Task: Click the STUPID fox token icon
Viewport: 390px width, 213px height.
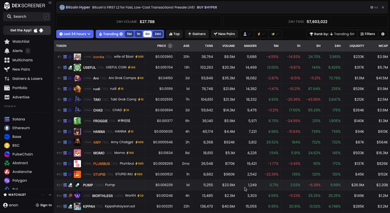Action: [x=77, y=174]
